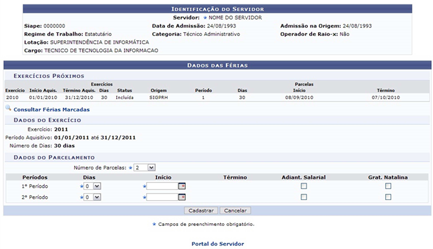433x249 pixels.
Task: Open the Dias dropdown for 1º Período
Action: pyautogui.click(x=92, y=186)
